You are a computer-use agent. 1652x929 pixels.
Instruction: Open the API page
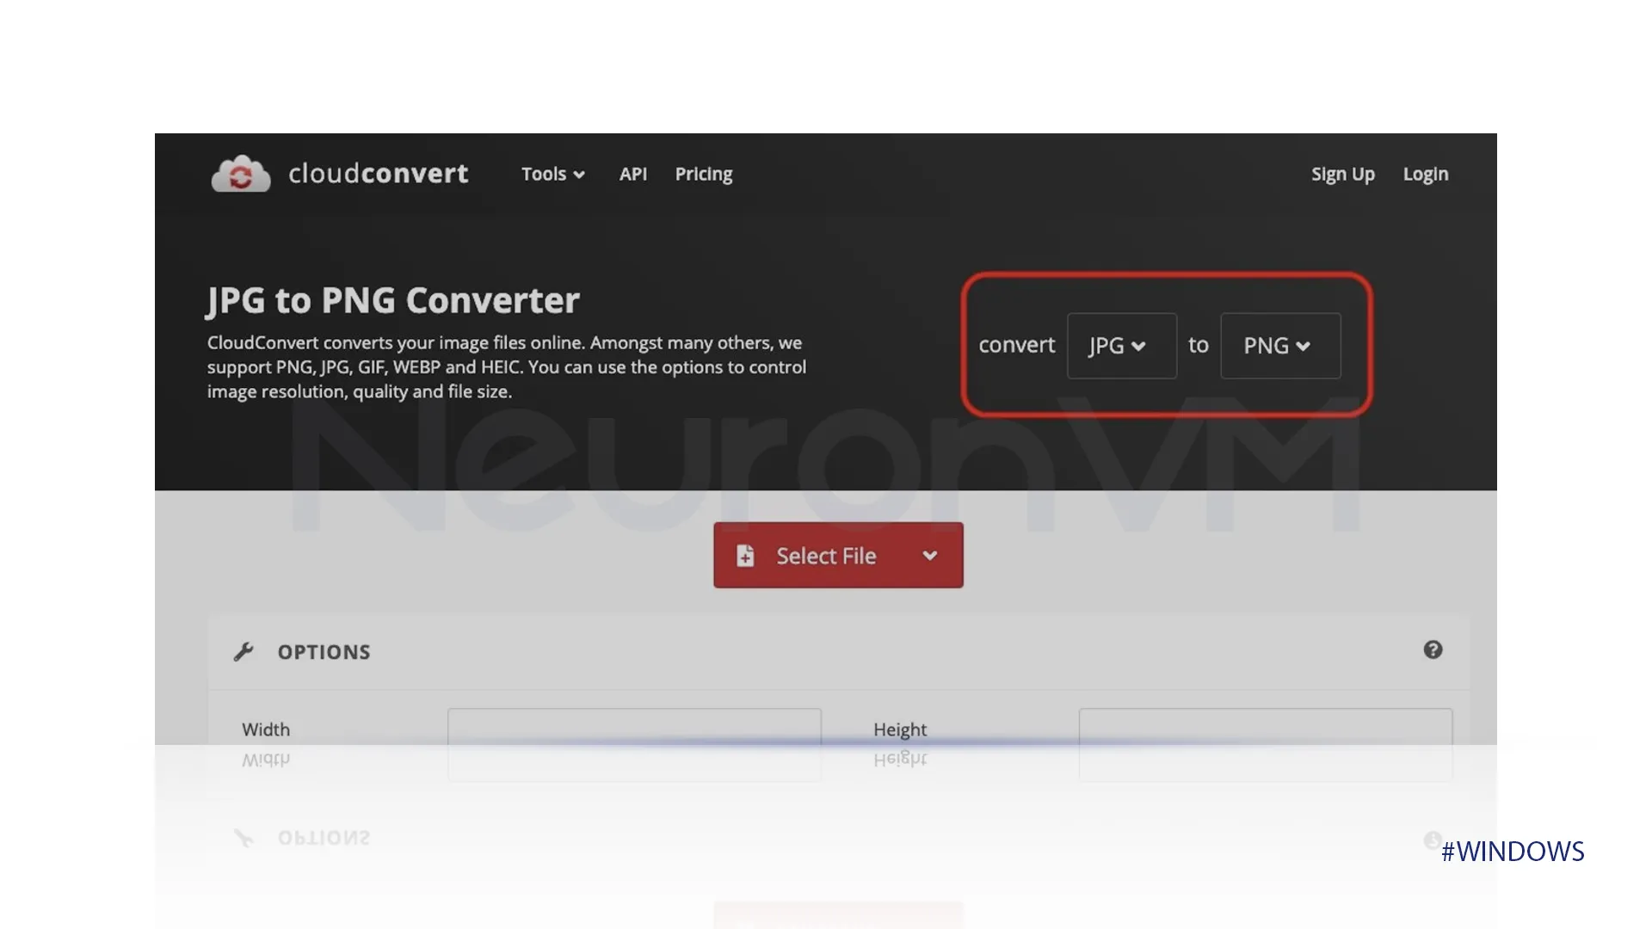point(633,174)
